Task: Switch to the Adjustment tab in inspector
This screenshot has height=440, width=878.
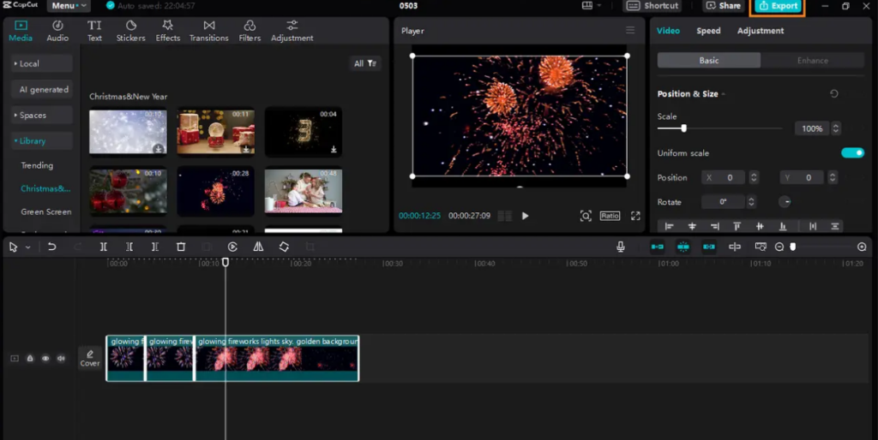Action: click(761, 31)
